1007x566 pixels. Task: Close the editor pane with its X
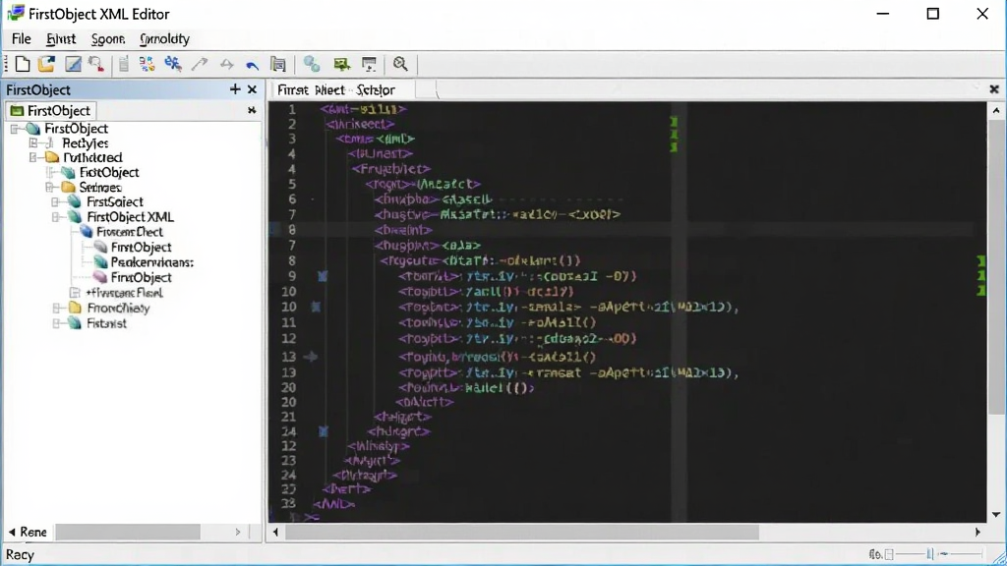(x=994, y=89)
